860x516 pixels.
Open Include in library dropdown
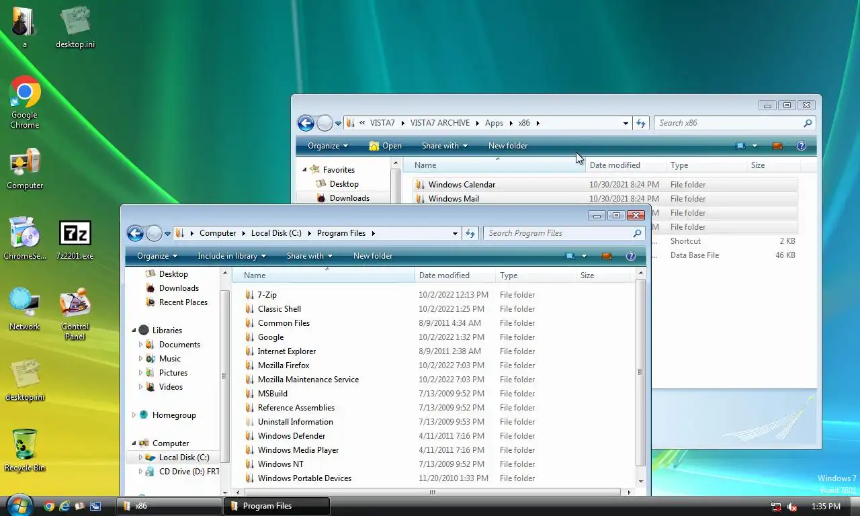point(232,256)
